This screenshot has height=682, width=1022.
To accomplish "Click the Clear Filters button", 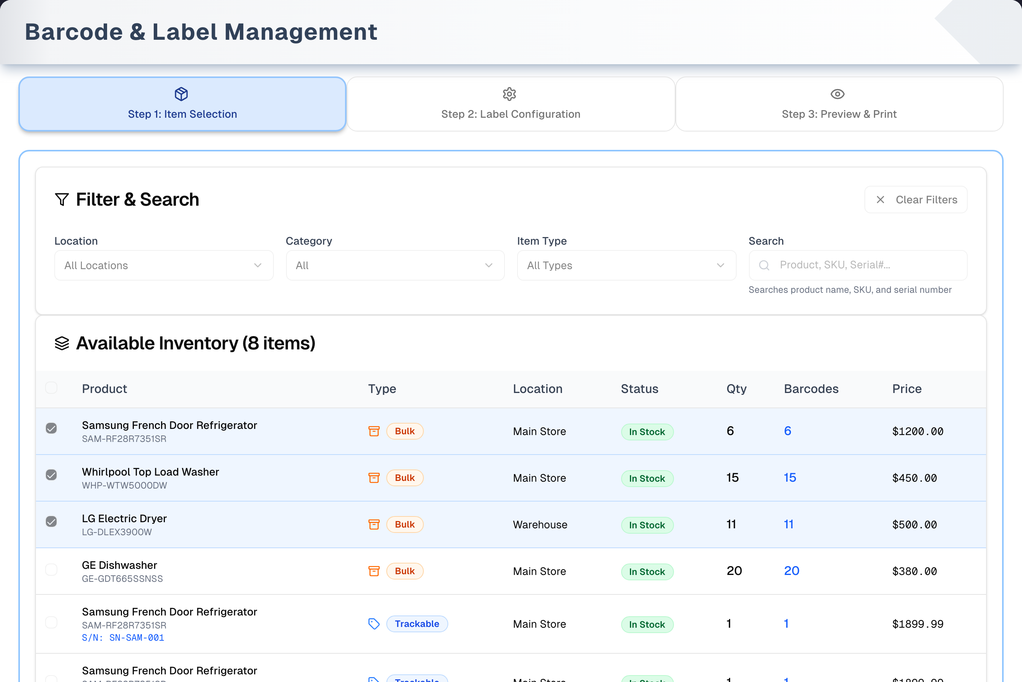I will (916, 200).
